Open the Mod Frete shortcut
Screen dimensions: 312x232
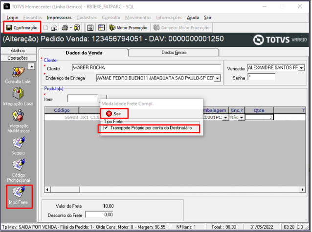pyautogui.click(x=19, y=196)
